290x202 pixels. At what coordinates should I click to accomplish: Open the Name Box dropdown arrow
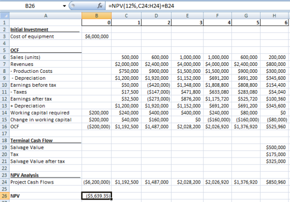coord(64,6)
